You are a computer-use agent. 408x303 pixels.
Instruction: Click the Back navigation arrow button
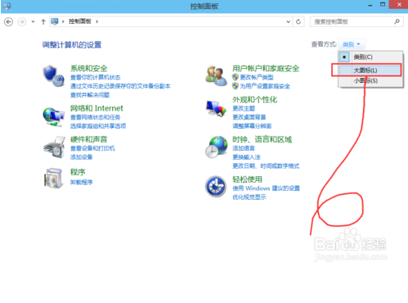point(9,21)
